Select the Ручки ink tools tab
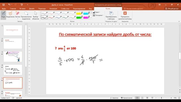The image size is (181, 102). [108, 9]
